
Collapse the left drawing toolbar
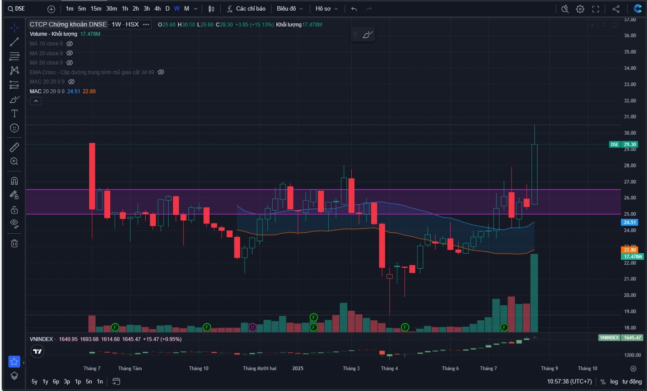(x=24, y=363)
